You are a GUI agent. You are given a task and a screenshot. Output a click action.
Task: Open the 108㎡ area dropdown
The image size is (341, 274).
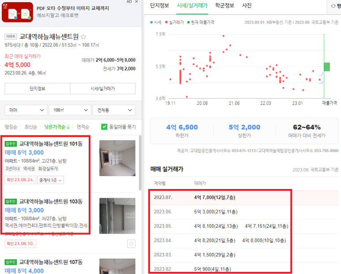(70, 110)
